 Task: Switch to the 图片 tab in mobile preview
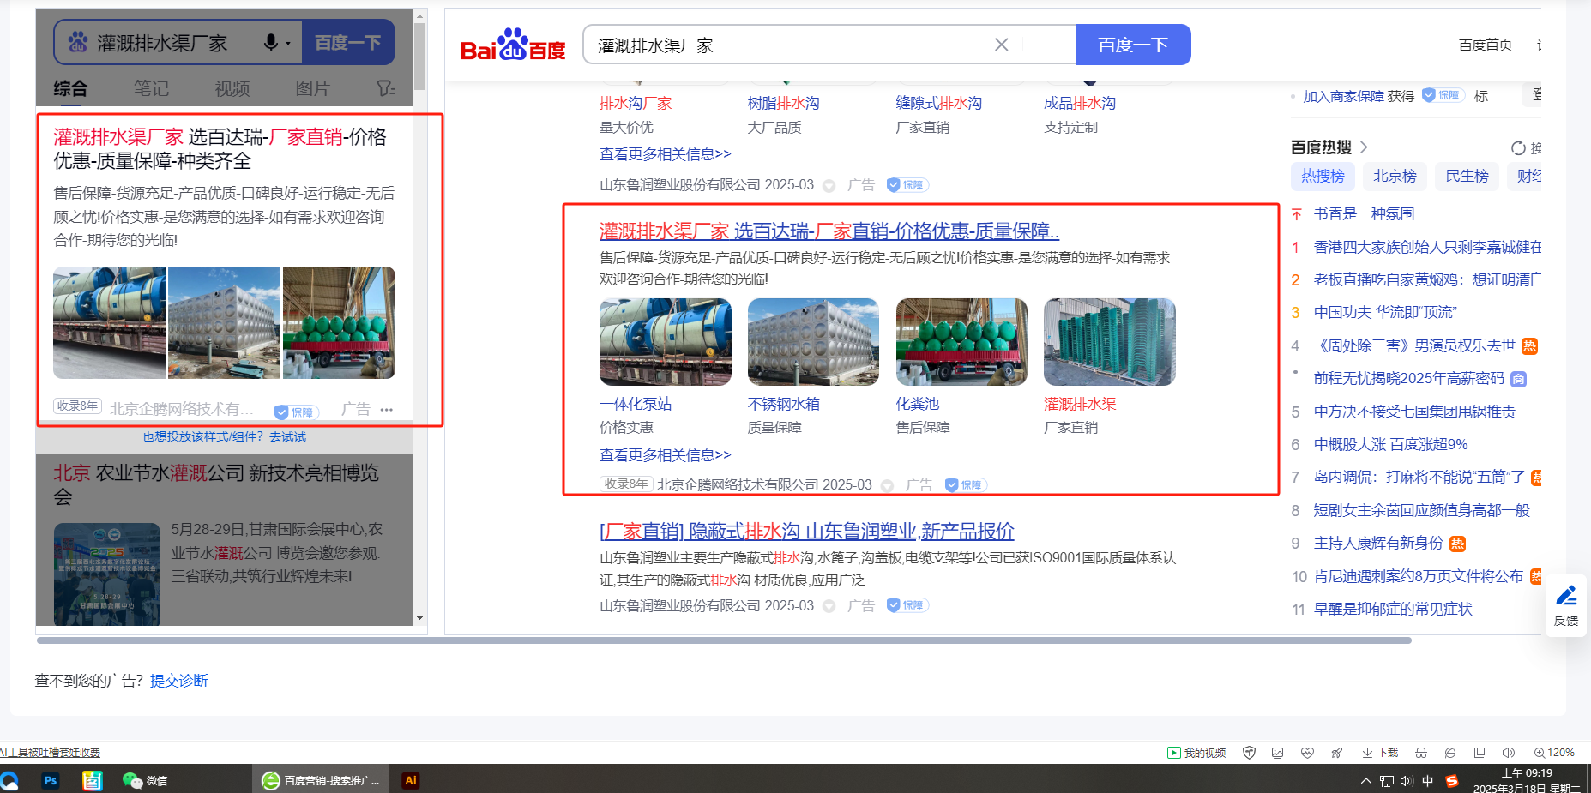[312, 88]
